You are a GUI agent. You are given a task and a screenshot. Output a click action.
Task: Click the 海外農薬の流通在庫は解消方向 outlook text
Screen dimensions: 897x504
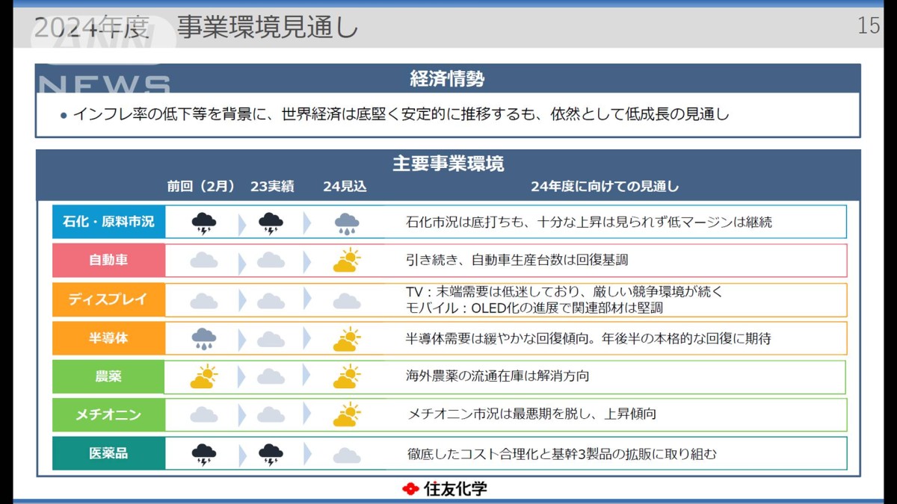(x=498, y=376)
